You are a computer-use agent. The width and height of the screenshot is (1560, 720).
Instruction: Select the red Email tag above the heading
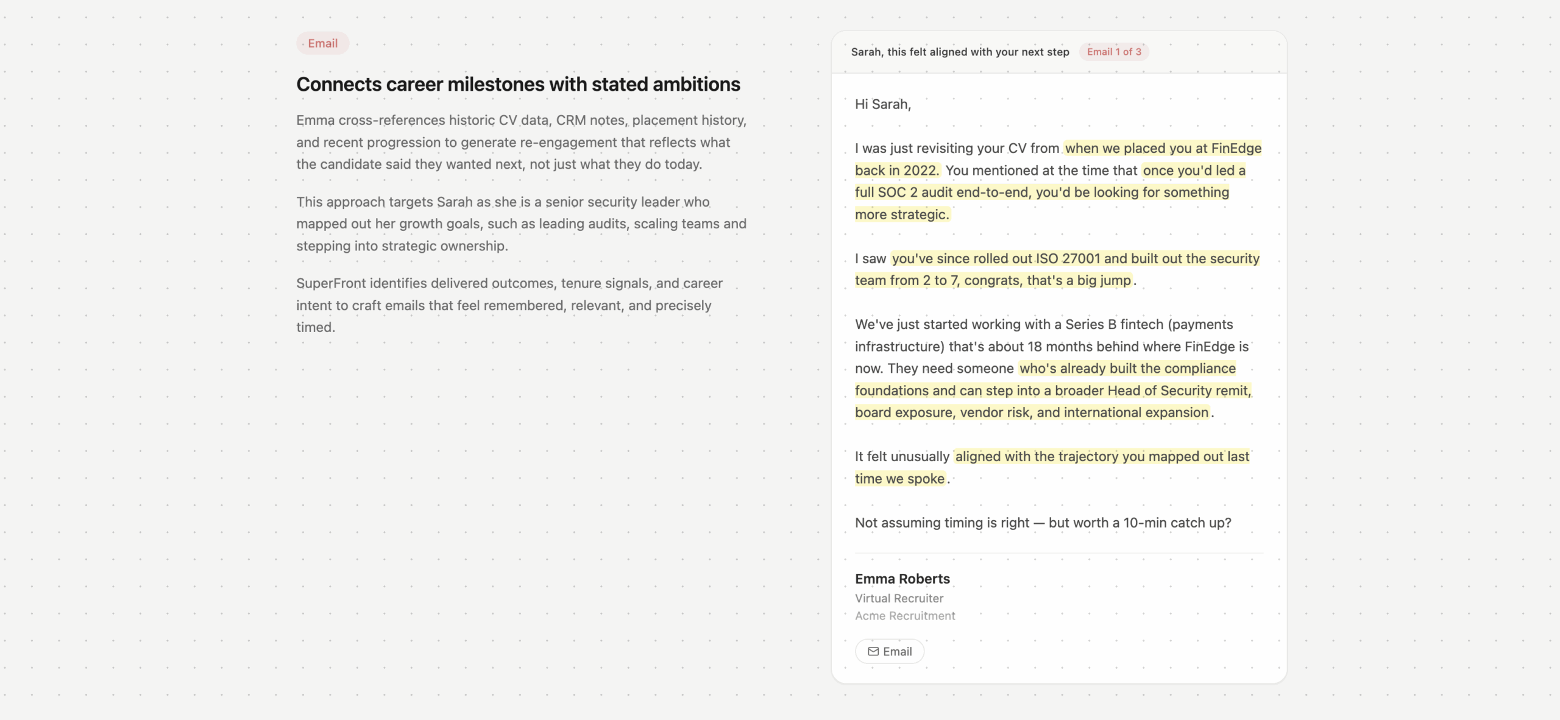[x=322, y=43]
